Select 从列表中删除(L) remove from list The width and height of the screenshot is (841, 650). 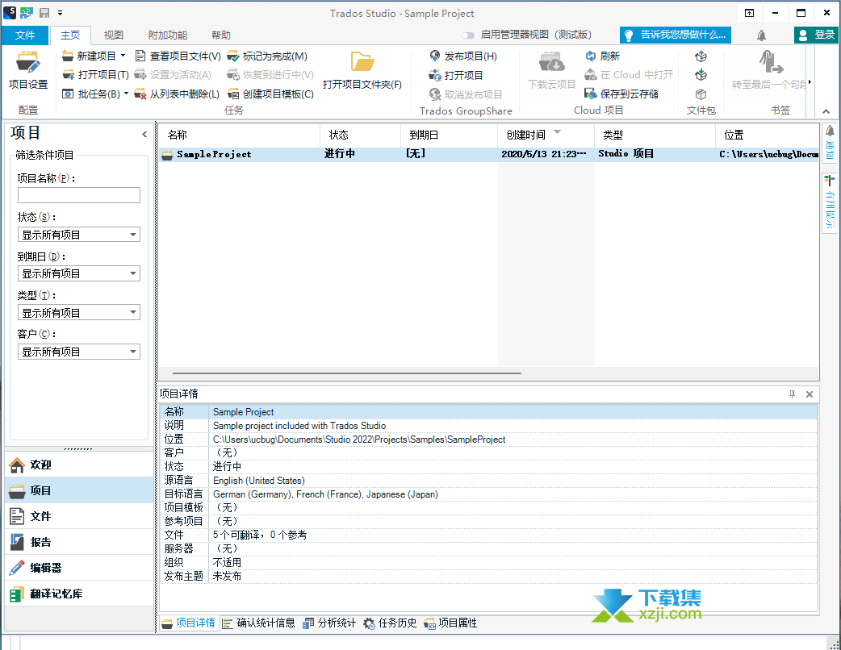pyautogui.click(x=177, y=94)
